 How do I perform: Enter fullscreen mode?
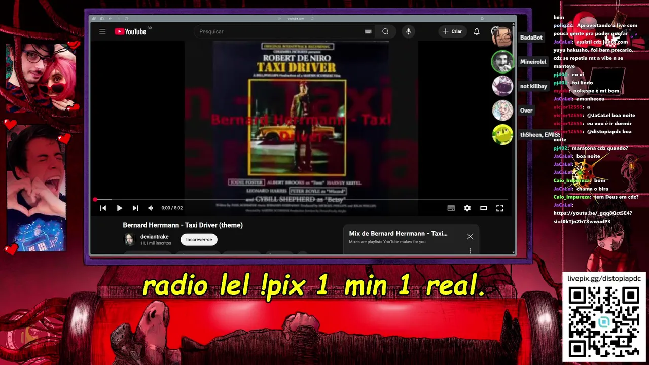tap(500, 208)
